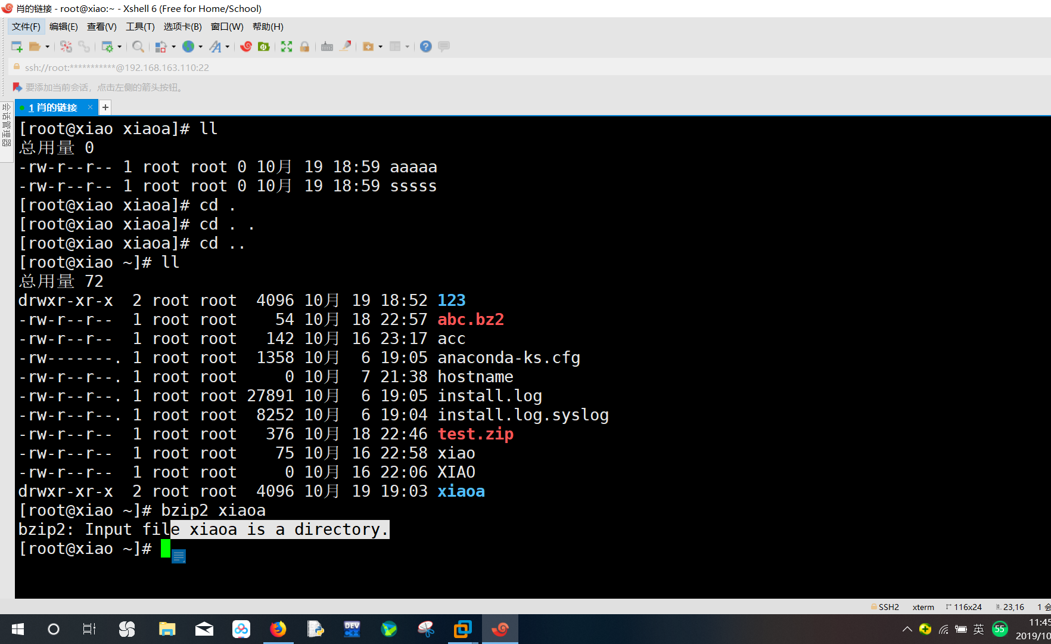
Task: Click the Encoding globe icon
Action: point(188,47)
